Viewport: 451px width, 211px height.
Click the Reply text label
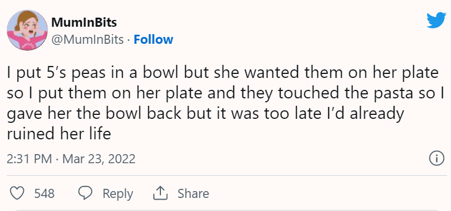118,194
